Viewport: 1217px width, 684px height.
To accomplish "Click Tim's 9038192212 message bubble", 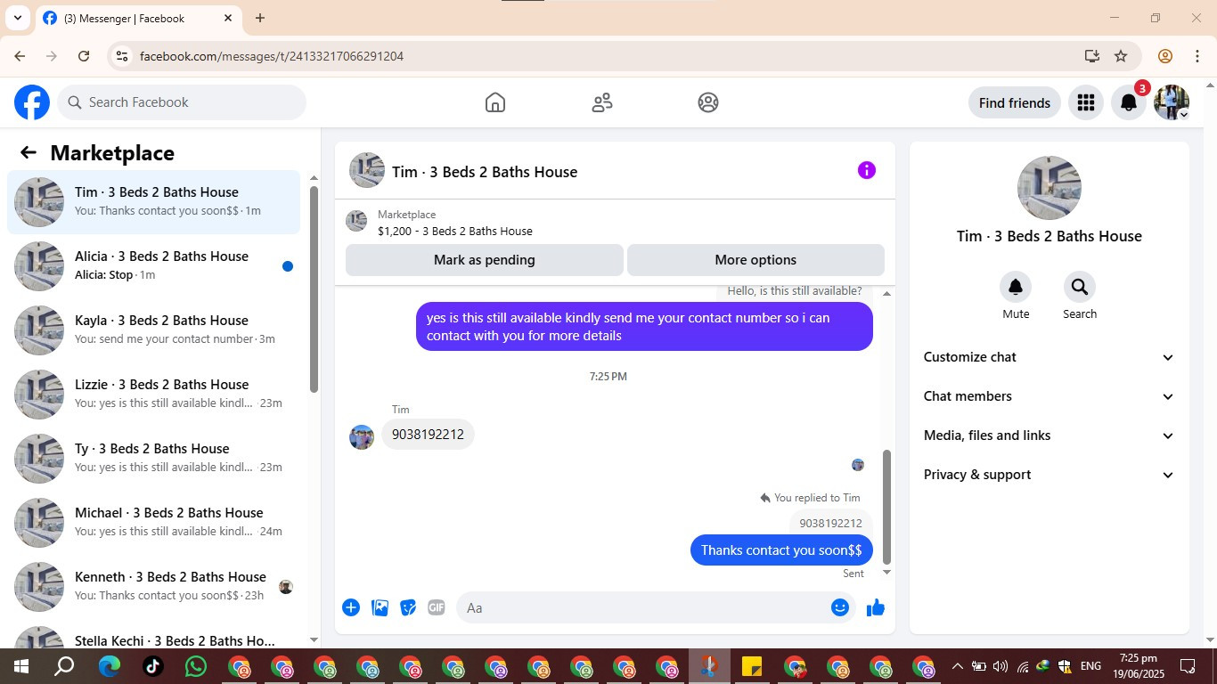I will coord(428,435).
